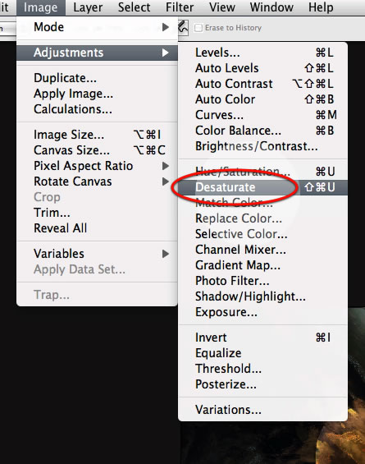Open the Select menu
The width and height of the screenshot is (365, 464).
(x=134, y=7)
